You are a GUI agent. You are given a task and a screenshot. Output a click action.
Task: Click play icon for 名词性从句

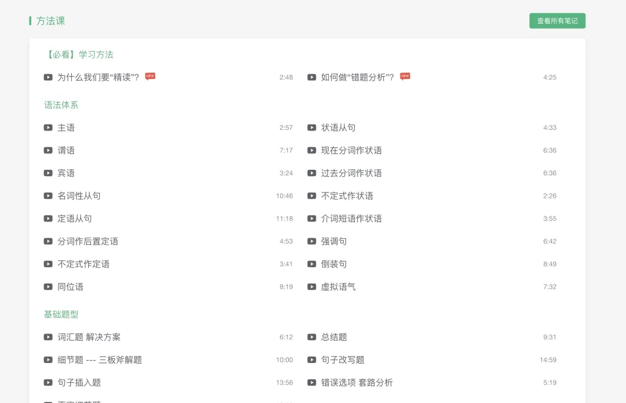[48, 196]
